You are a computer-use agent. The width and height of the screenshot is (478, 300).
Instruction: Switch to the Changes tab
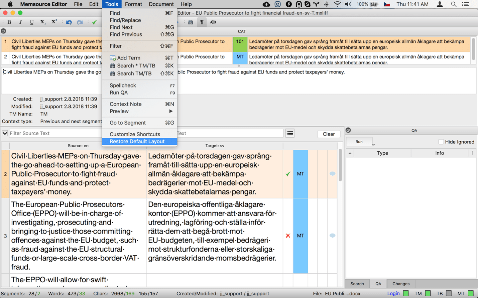click(401, 284)
